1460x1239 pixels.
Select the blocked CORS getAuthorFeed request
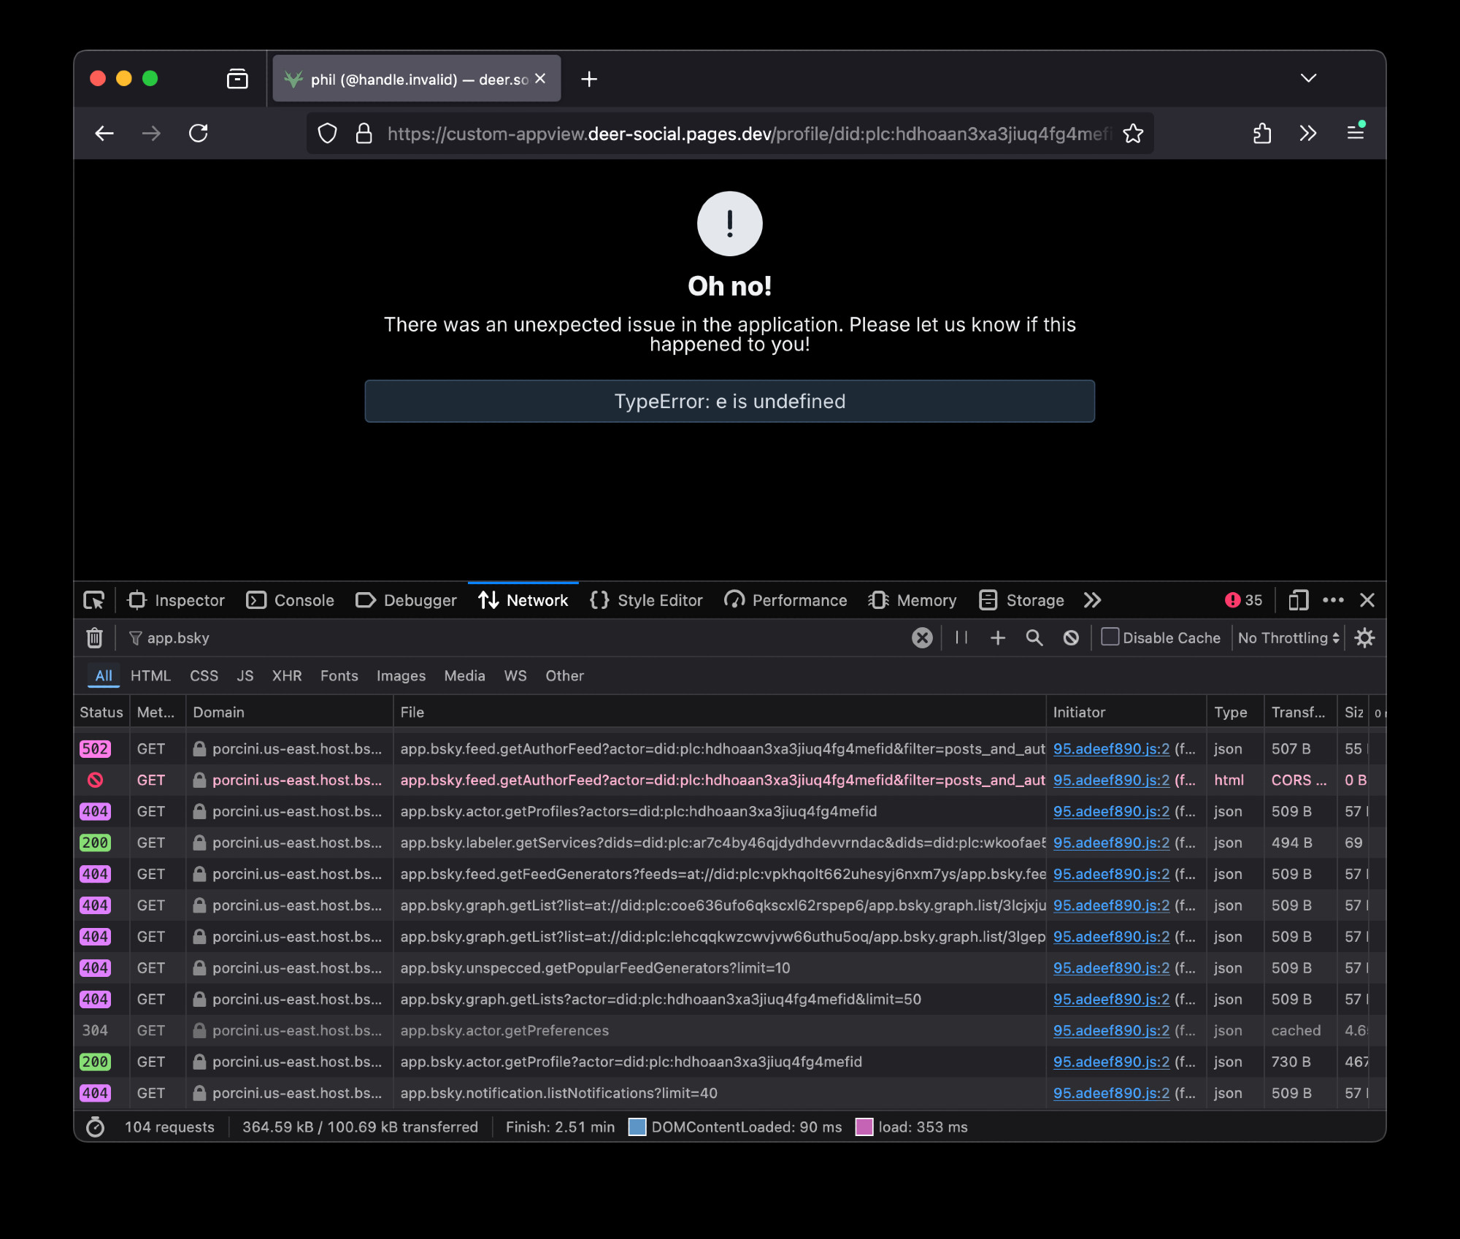pyautogui.click(x=730, y=780)
